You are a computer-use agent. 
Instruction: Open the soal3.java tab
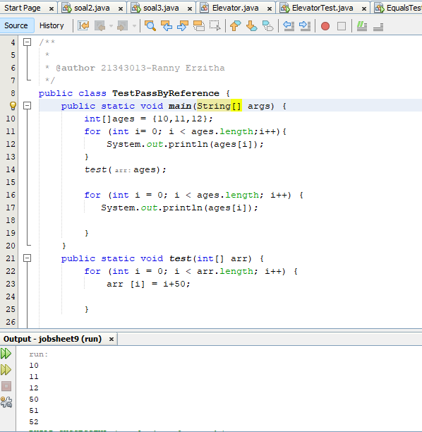[x=161, y=8]
